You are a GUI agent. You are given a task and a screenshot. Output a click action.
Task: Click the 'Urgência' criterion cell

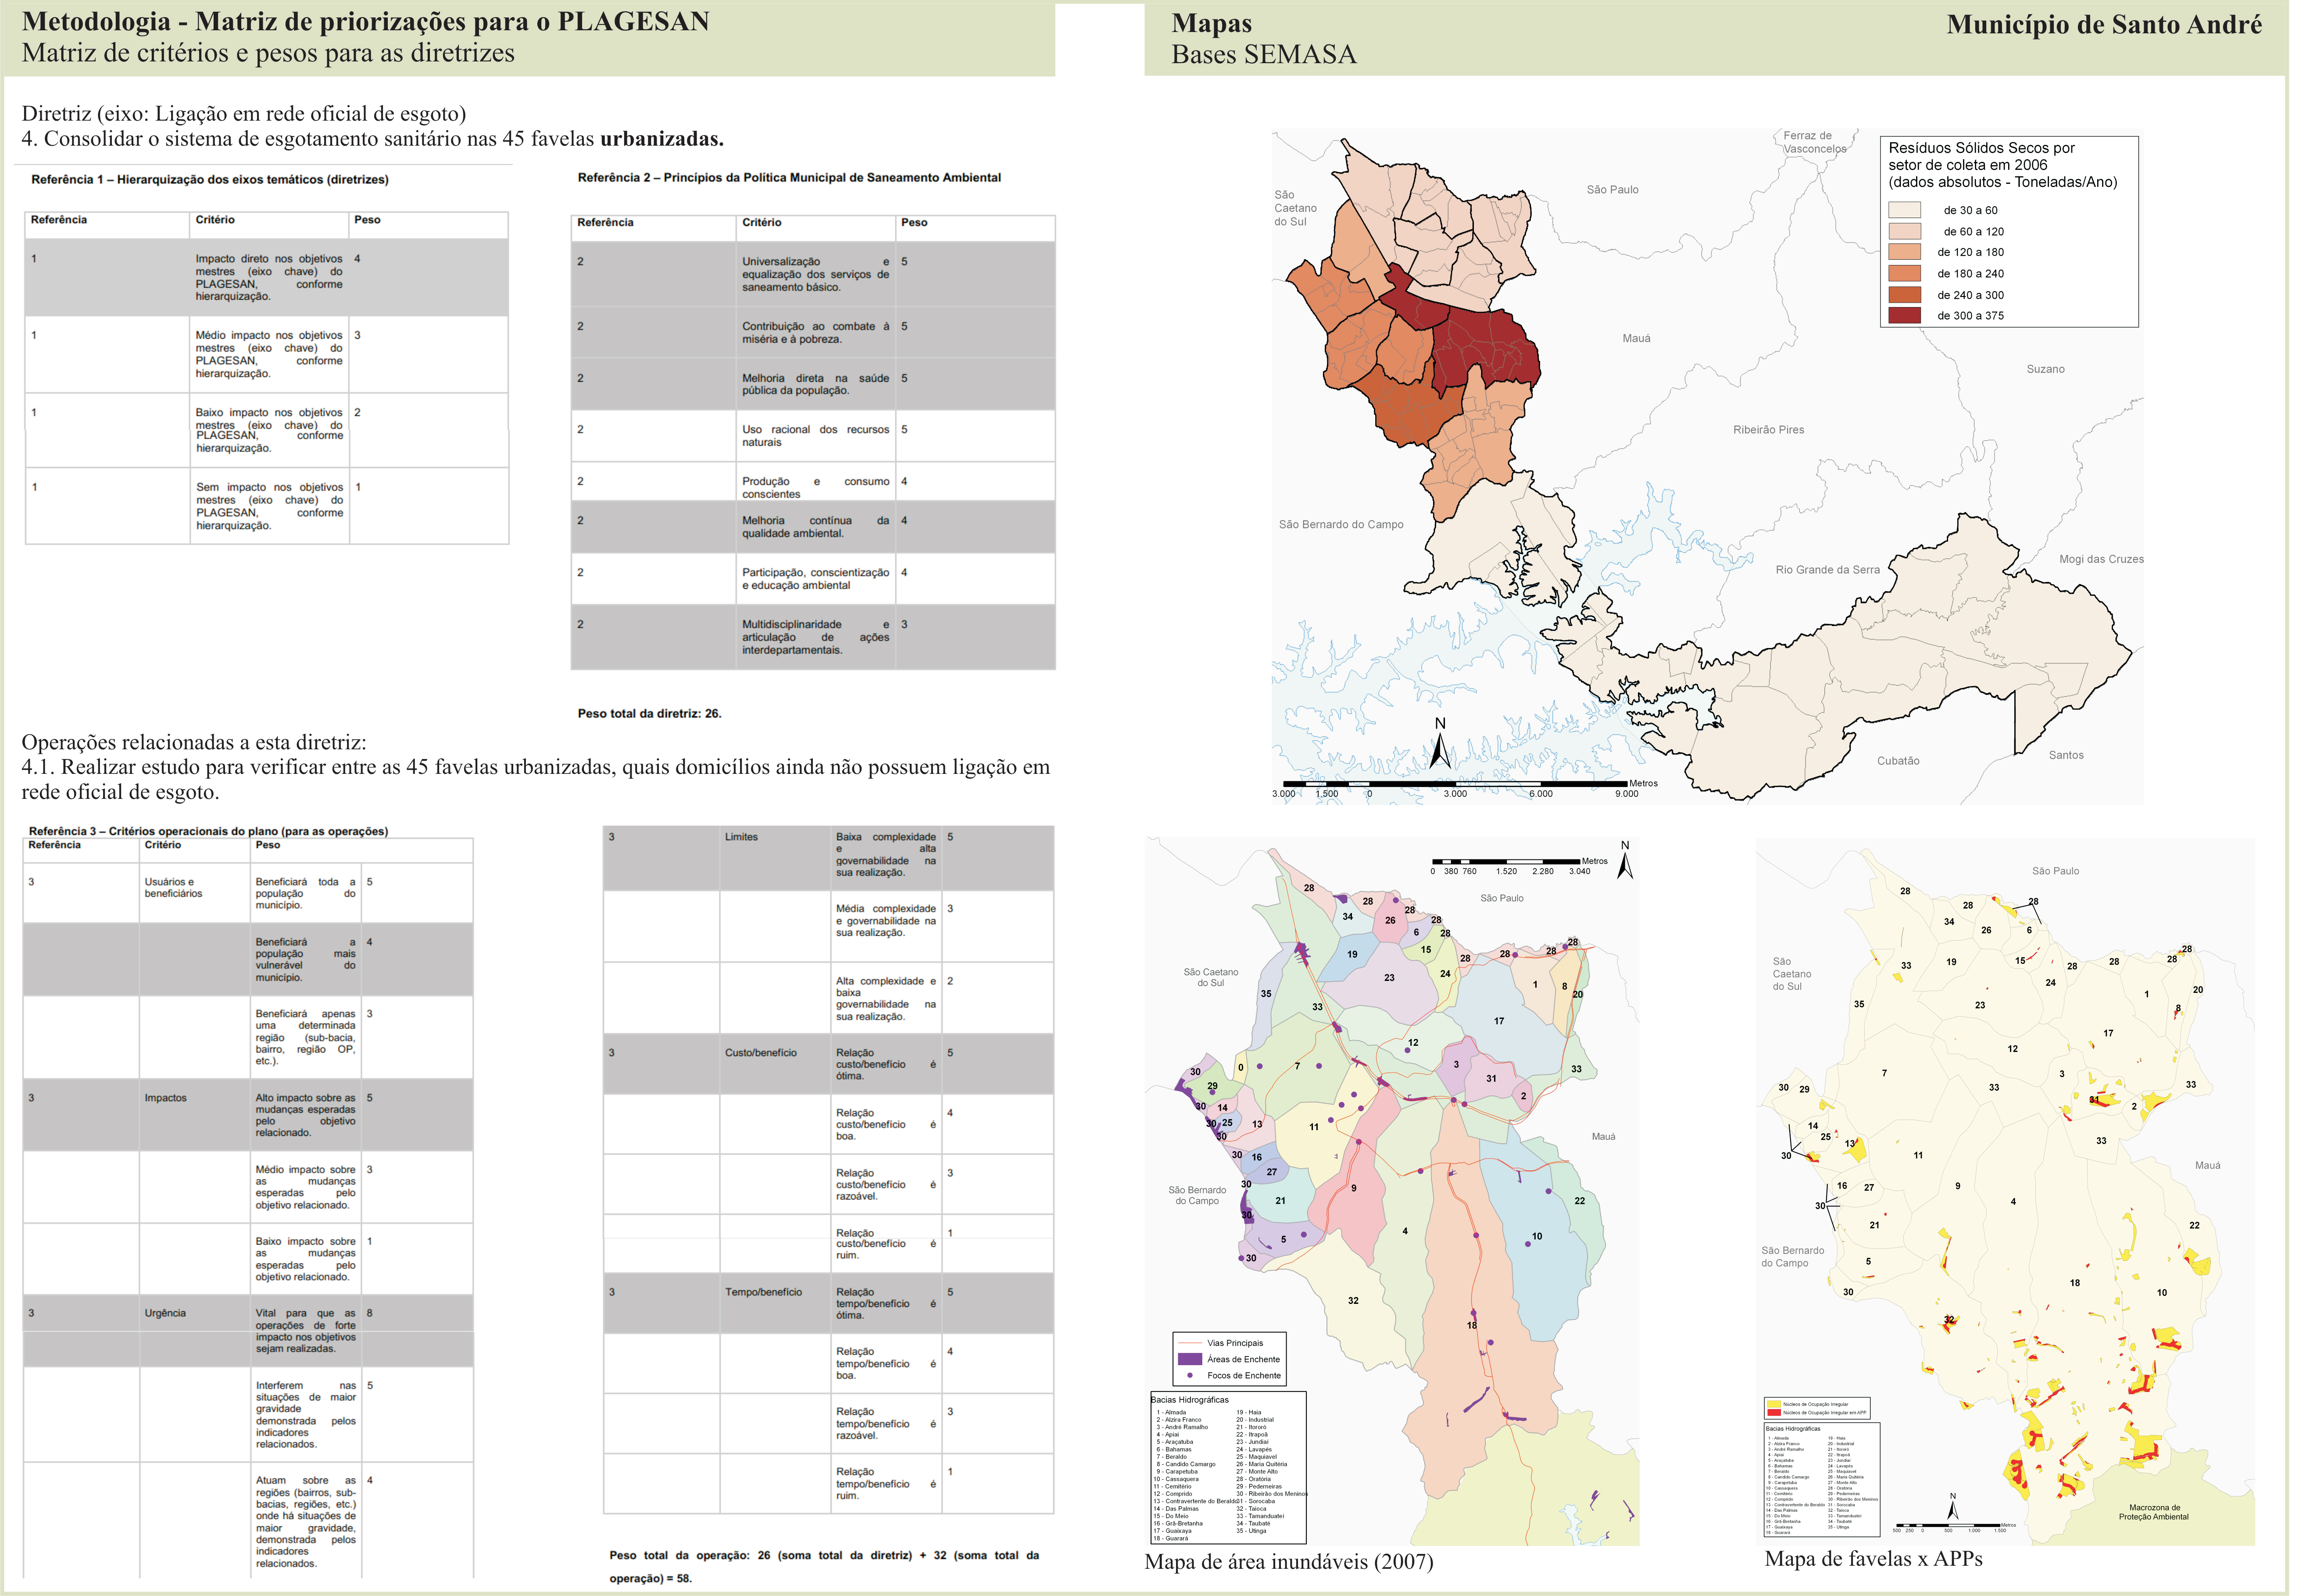coord(194,1331)
